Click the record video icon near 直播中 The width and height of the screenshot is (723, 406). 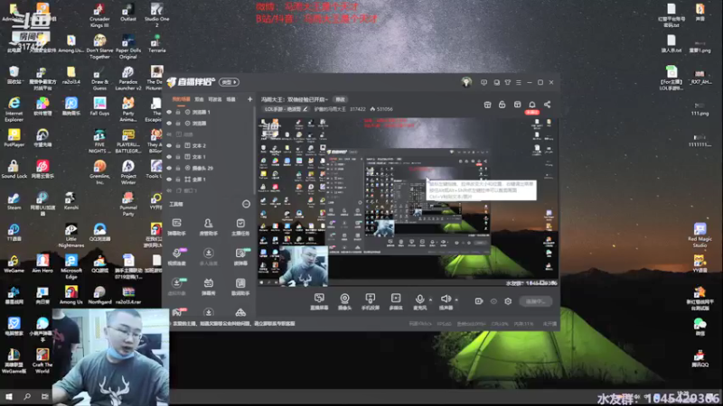pyautogui.click(x=479, y=301)
